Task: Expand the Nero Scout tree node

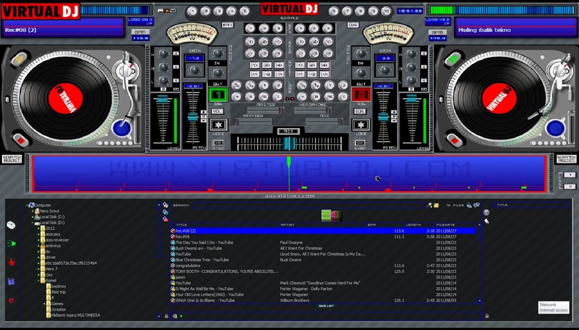Action: 33,211
